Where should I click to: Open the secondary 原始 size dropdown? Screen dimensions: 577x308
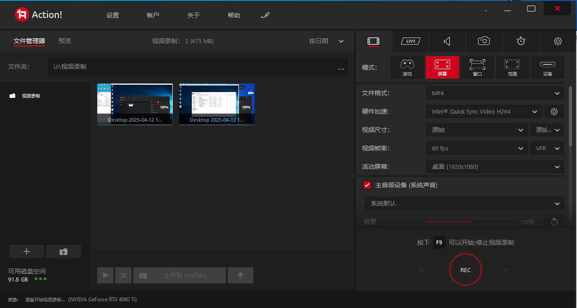(x=547, y=130)
